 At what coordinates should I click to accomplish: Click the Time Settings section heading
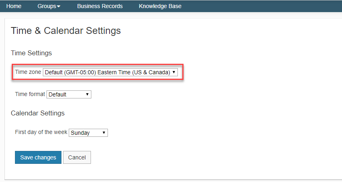(32, 53)
